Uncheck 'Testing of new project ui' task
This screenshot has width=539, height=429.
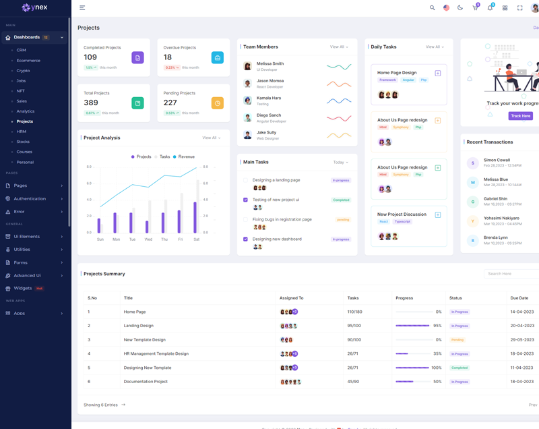(x=245, y=200)
